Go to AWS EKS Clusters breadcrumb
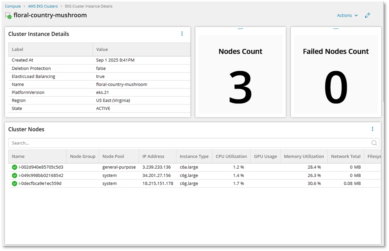The height and width of the screenshot is (251, 389). point(43,6)
